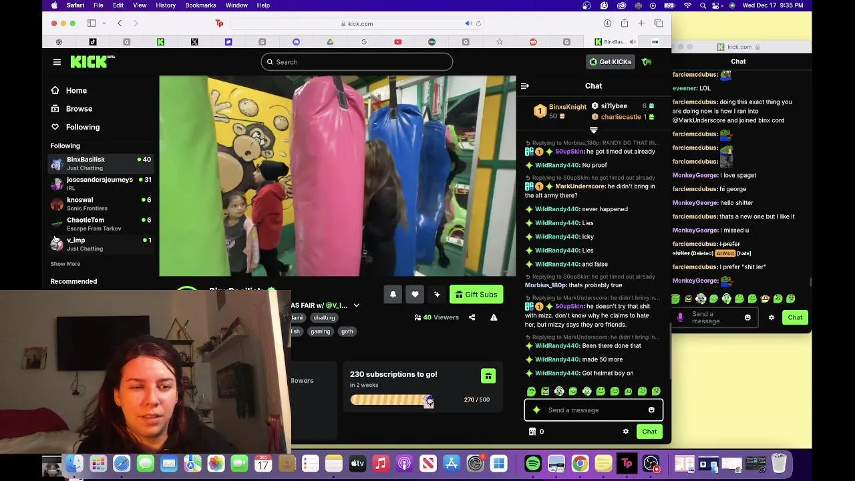Click the first emote in the main chat emote row
855x481 pixels.
(x=531, y=391)
